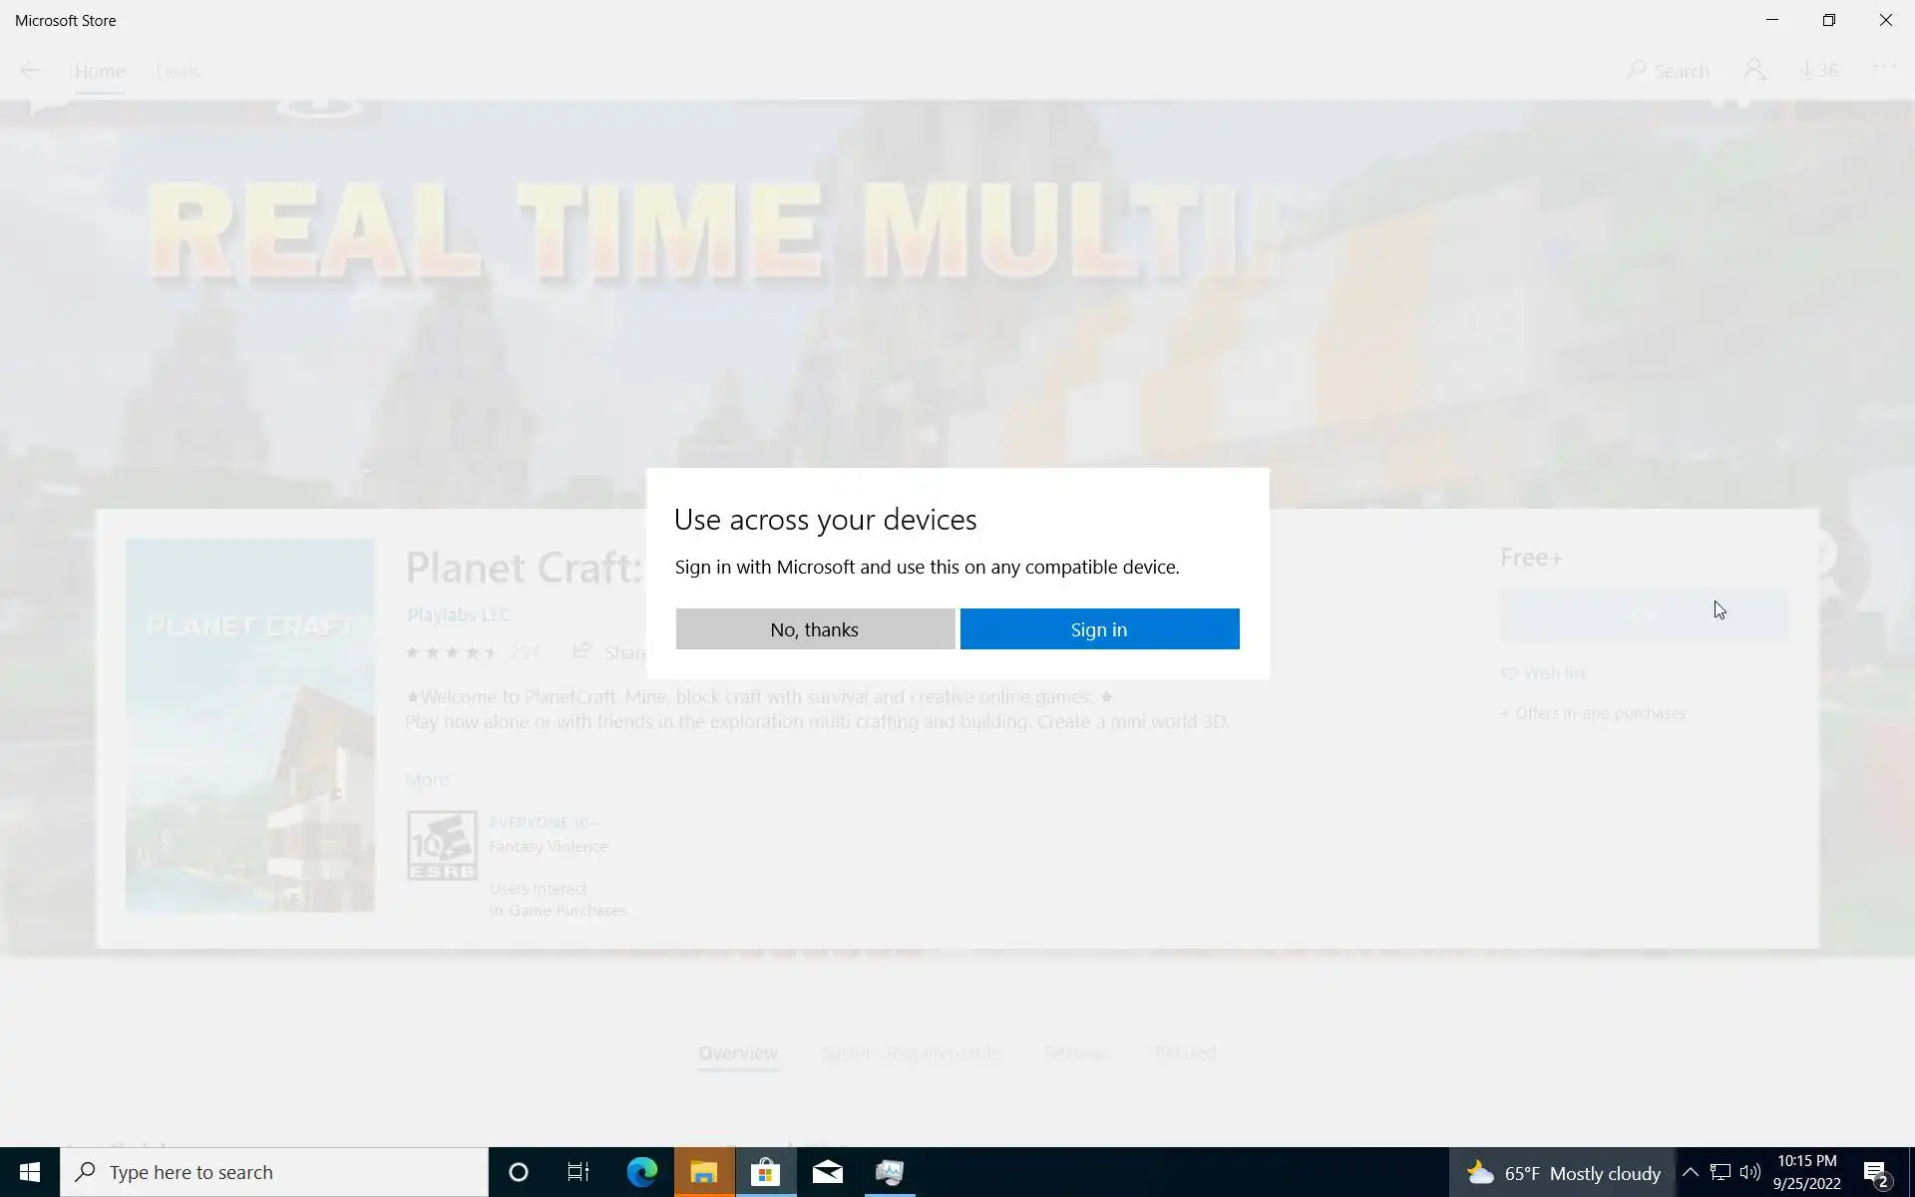Click the Cortana circle icon

518,1172
